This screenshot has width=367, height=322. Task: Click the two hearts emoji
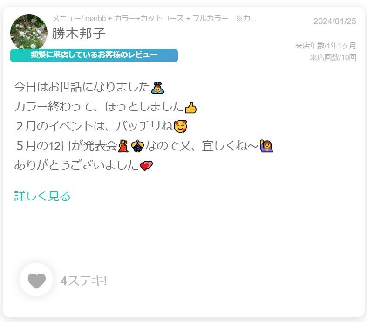pos(146,165)
